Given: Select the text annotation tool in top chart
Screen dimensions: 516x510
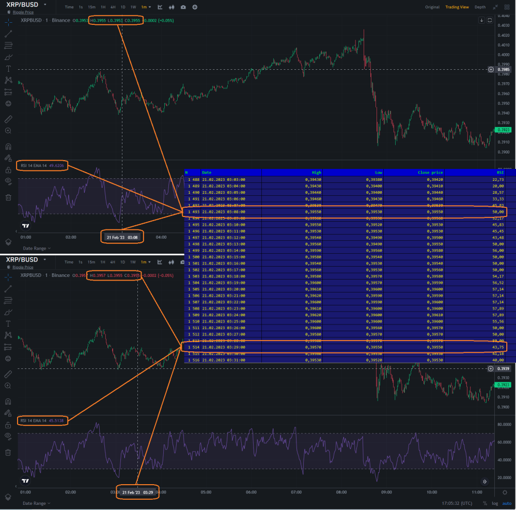Looking at the screenshot, I should tap(8, 69).
